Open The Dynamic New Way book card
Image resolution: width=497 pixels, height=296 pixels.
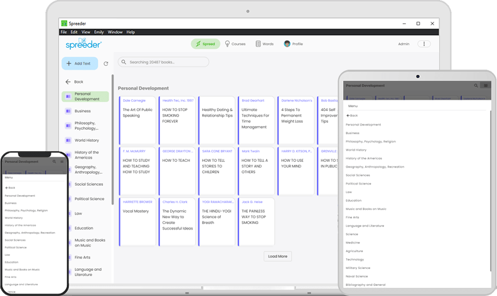pyautogui.click(x=177, y=222)
